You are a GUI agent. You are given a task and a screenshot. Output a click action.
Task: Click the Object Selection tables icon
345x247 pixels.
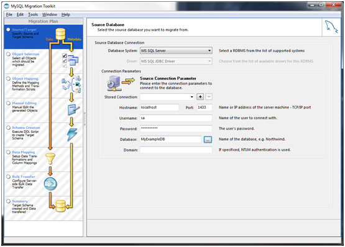coord(73,60)
